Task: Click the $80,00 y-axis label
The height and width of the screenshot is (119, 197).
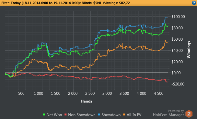Action: [x=177, y=28]
